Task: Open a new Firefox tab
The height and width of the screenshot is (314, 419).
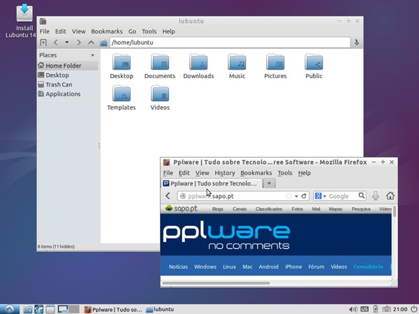Action: click(x=269, y=183)
